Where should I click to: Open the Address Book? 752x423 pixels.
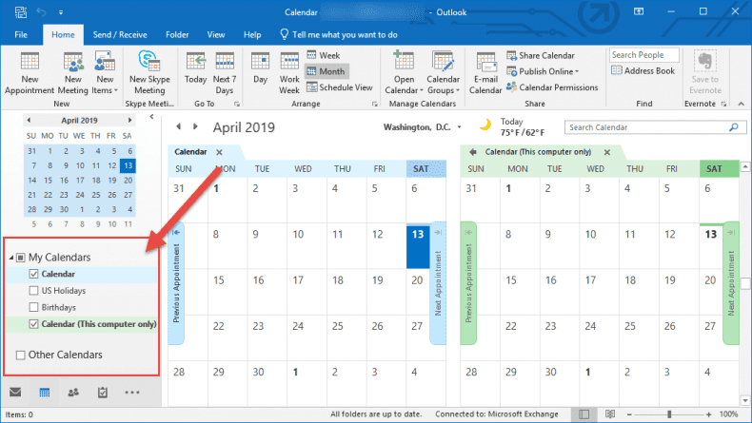pyautogui.click(x=644, y=71)
